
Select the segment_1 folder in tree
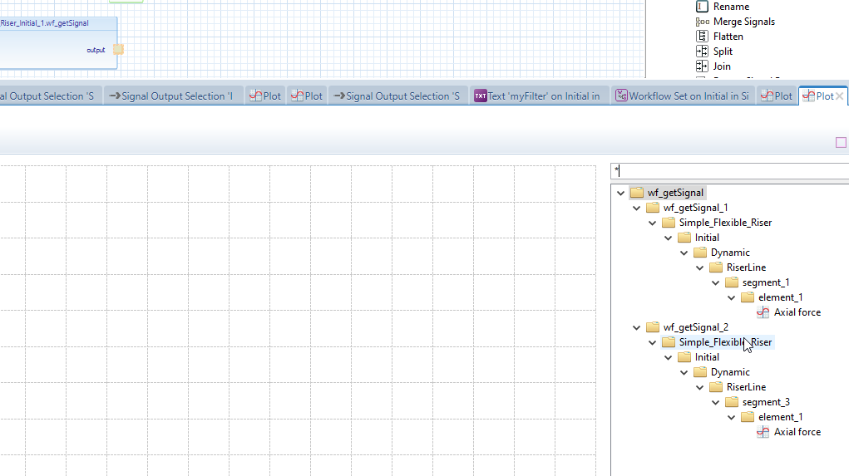point(765,282)
